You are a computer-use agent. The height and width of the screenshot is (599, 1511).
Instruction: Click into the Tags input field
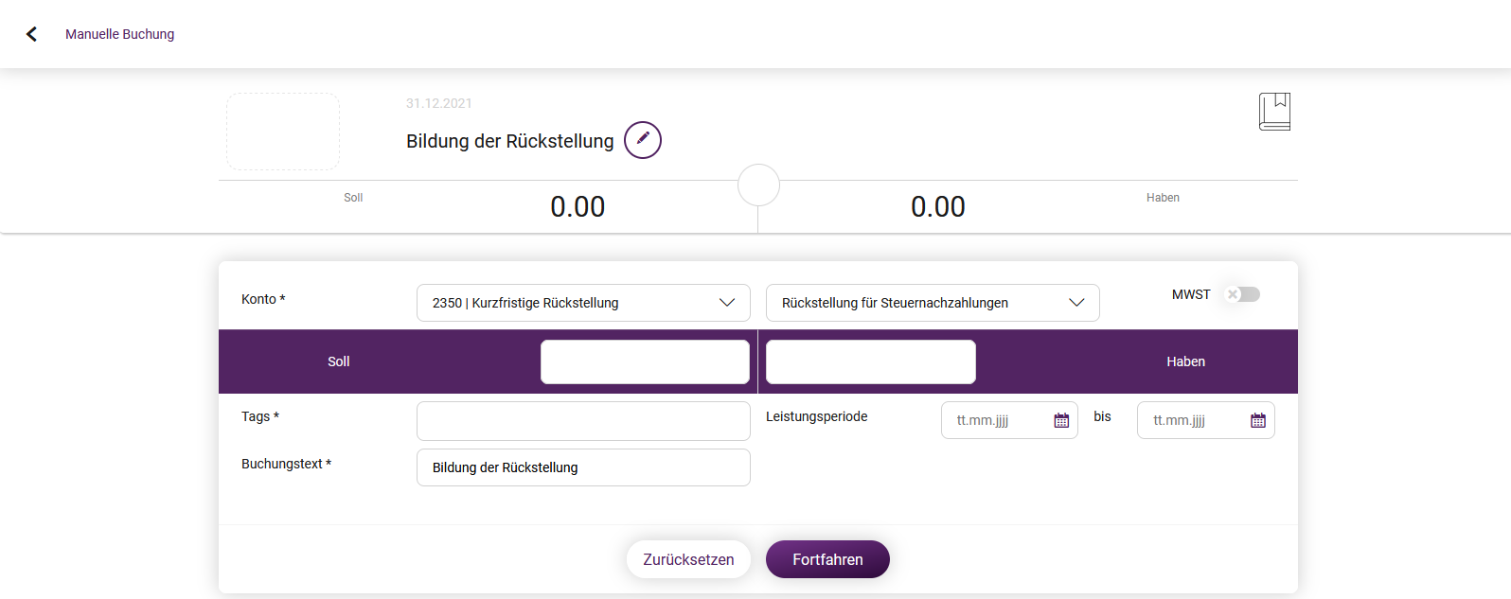click(583, 421)
